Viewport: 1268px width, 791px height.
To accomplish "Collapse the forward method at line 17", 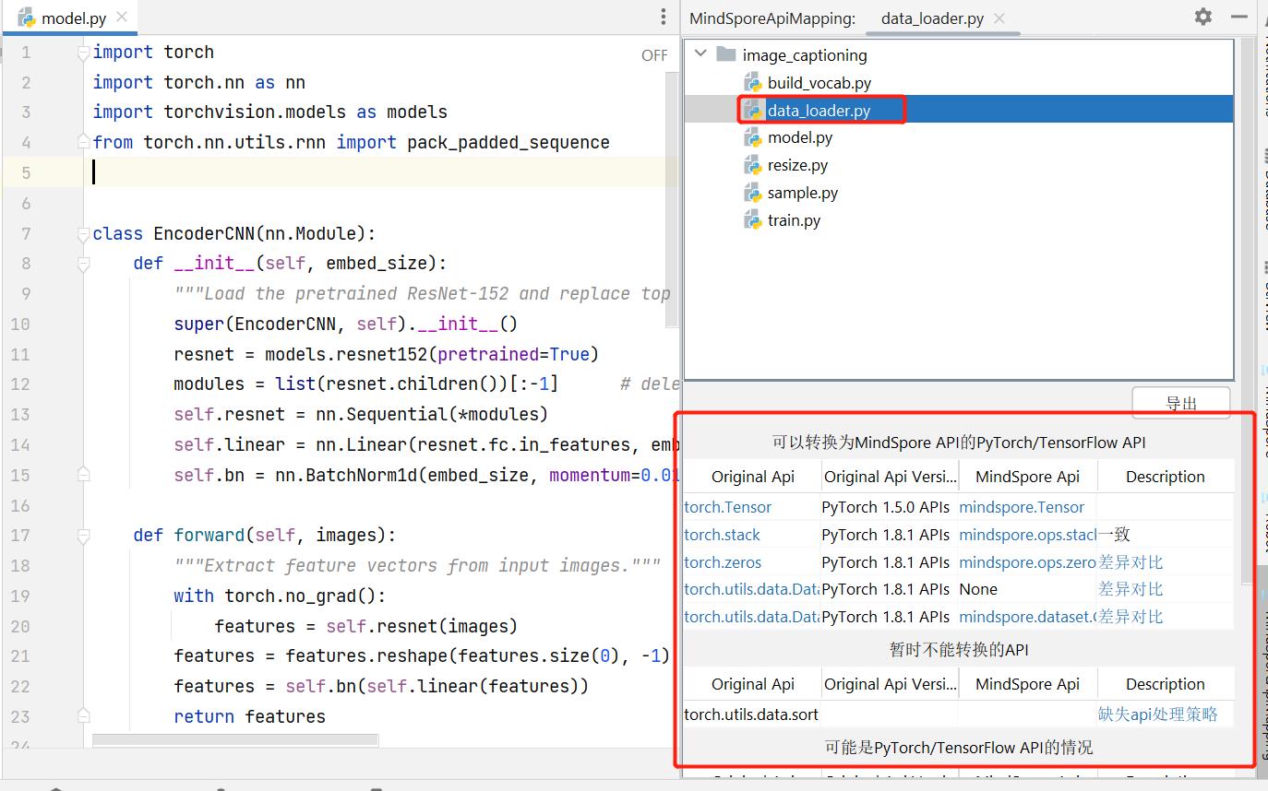I will (84, 535).
